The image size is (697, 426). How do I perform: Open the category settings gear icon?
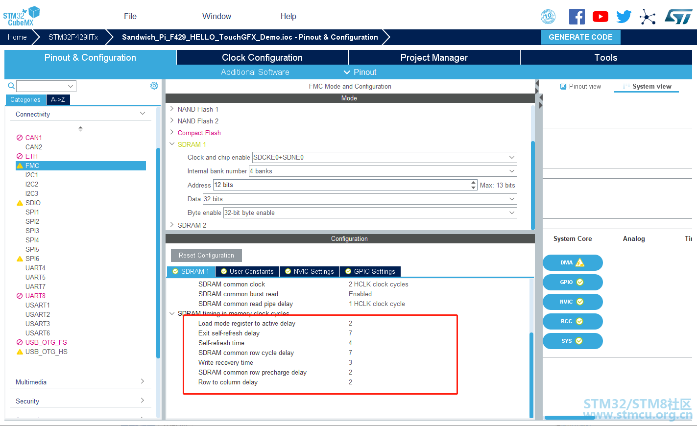point(154,86)
